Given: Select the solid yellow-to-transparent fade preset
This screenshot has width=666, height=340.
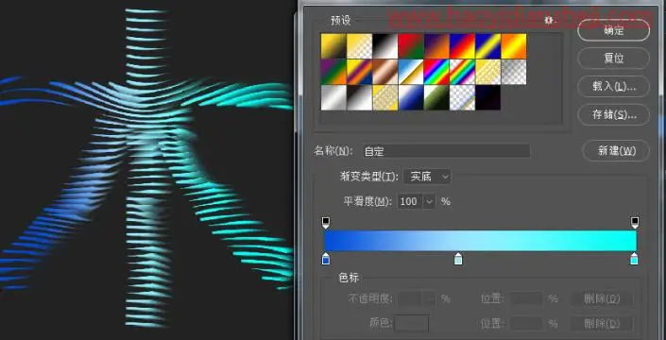Looking at the screenshot, I should click(x=359, y=46).
